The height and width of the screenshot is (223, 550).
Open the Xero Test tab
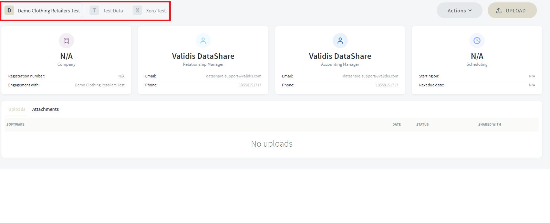click(x=149, y=11)
